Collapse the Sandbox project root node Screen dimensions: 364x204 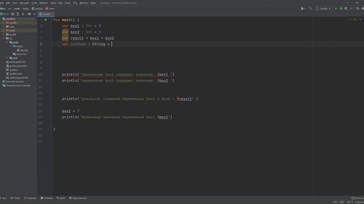coord(1,19)
